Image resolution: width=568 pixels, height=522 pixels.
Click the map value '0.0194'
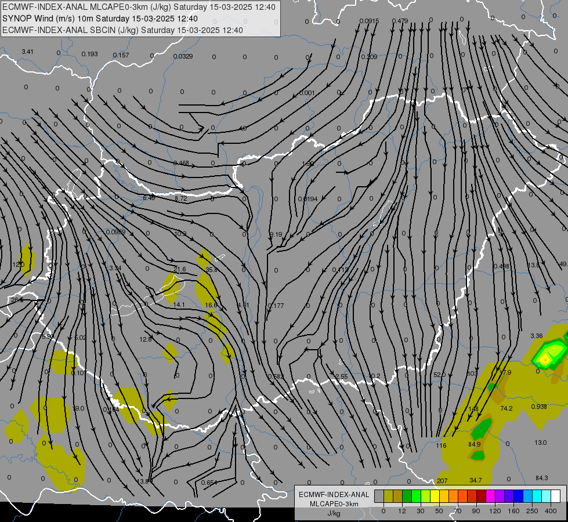(307, 199)
